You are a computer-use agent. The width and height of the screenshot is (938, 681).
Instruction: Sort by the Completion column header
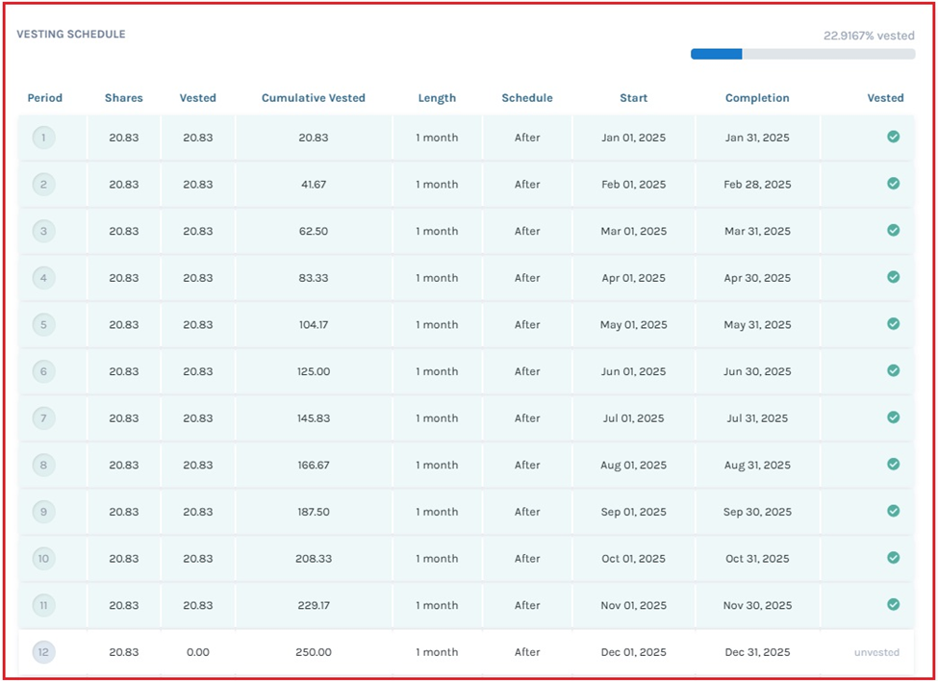(757, 98)
